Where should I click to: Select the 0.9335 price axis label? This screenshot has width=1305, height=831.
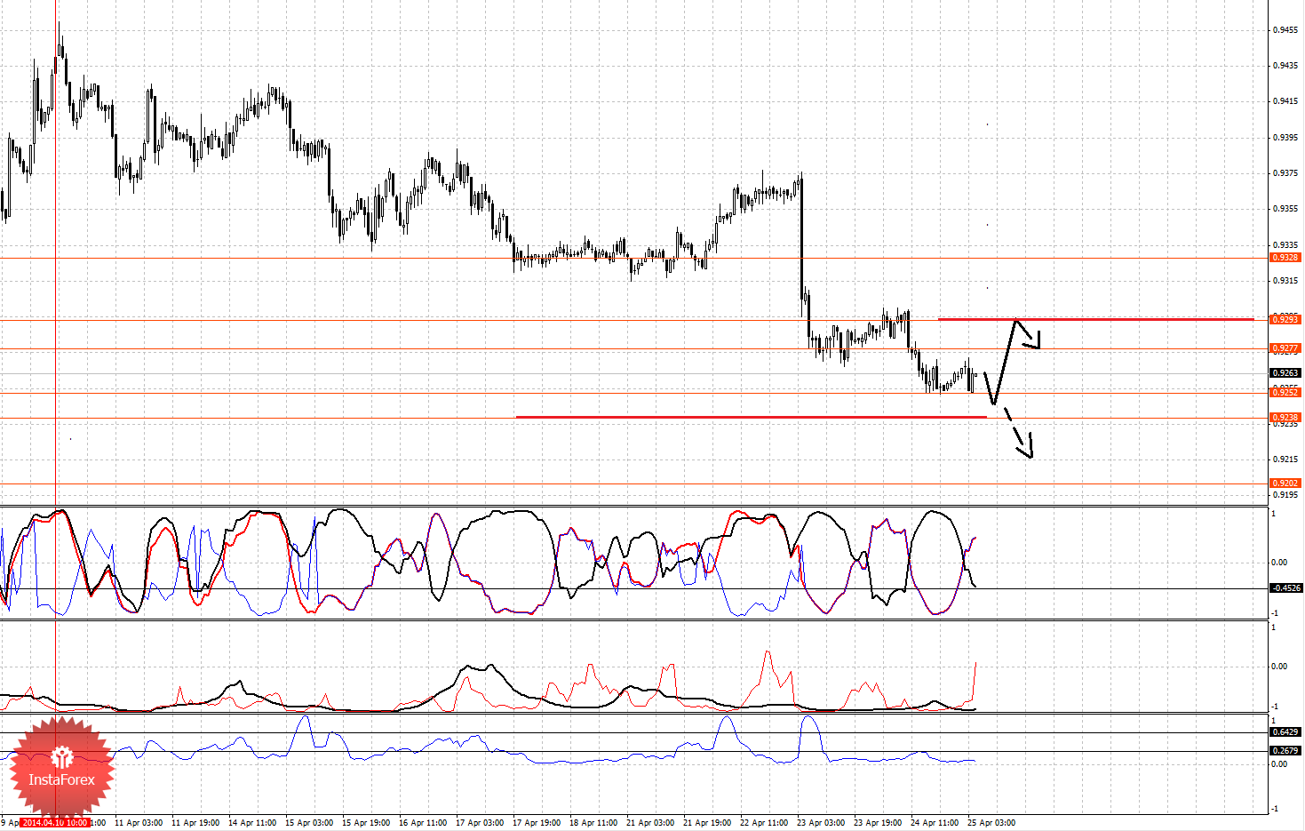point(1285,244)
